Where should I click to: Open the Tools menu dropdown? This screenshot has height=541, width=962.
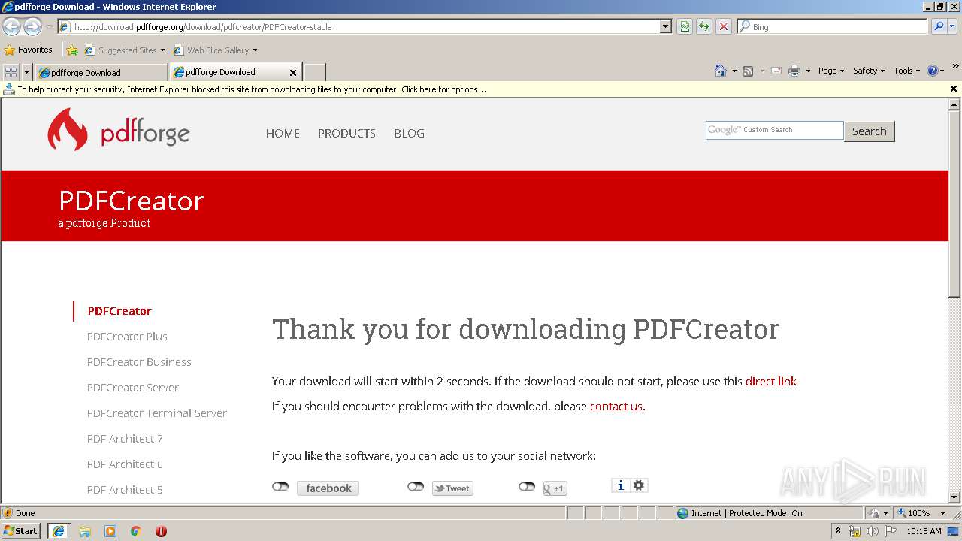click(x=907, y=71)
